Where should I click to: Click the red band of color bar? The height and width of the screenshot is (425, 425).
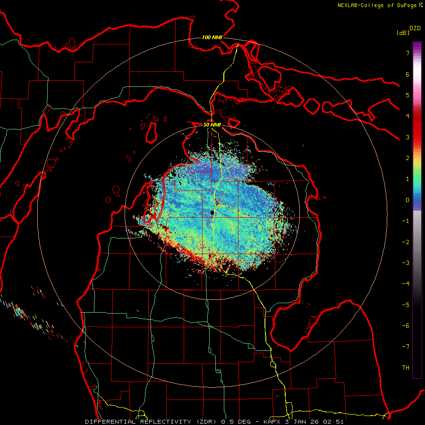coord(417,127)
